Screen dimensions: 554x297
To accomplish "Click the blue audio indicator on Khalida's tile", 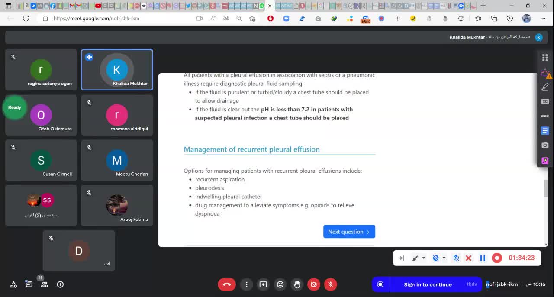I will click(89, 57).
